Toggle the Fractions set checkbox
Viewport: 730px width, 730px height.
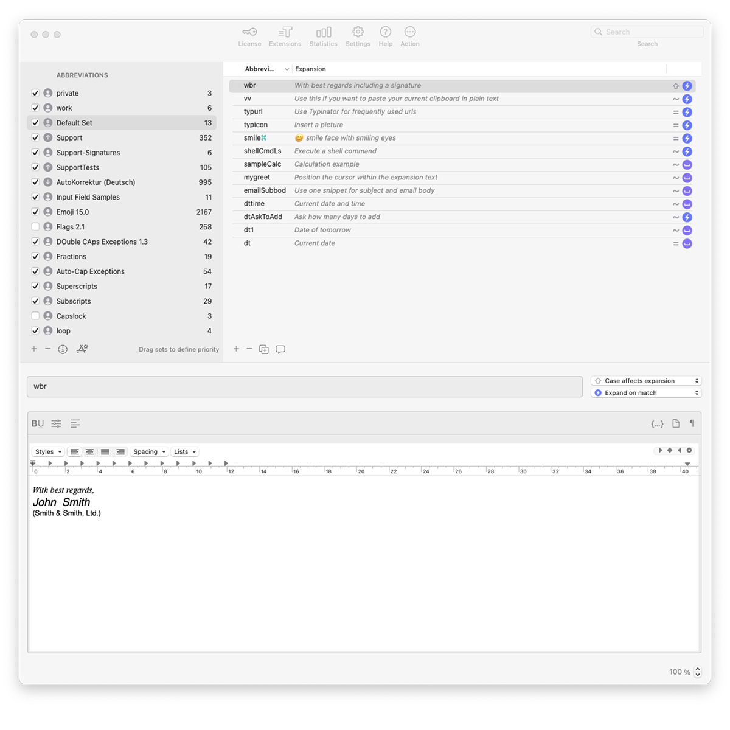click(35, 257)
